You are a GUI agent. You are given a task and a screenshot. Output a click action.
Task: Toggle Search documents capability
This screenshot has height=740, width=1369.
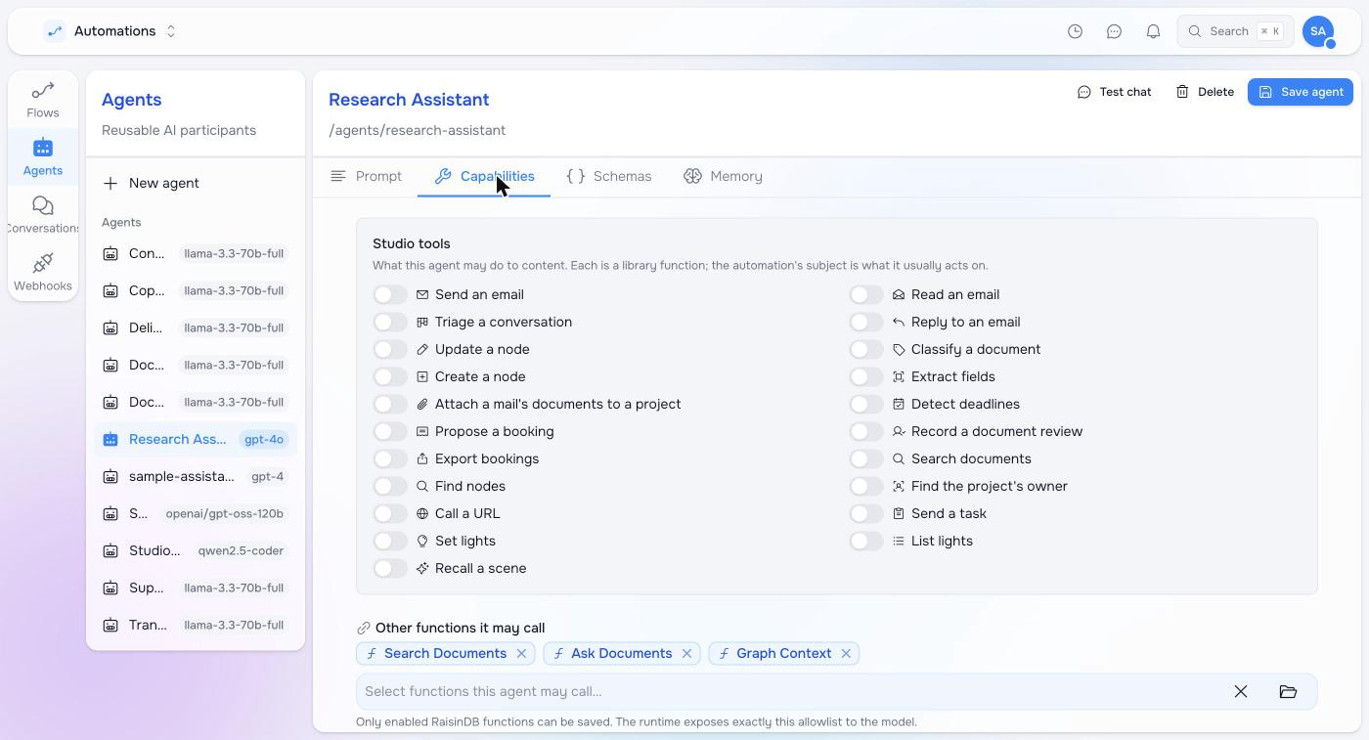(866, 458)
